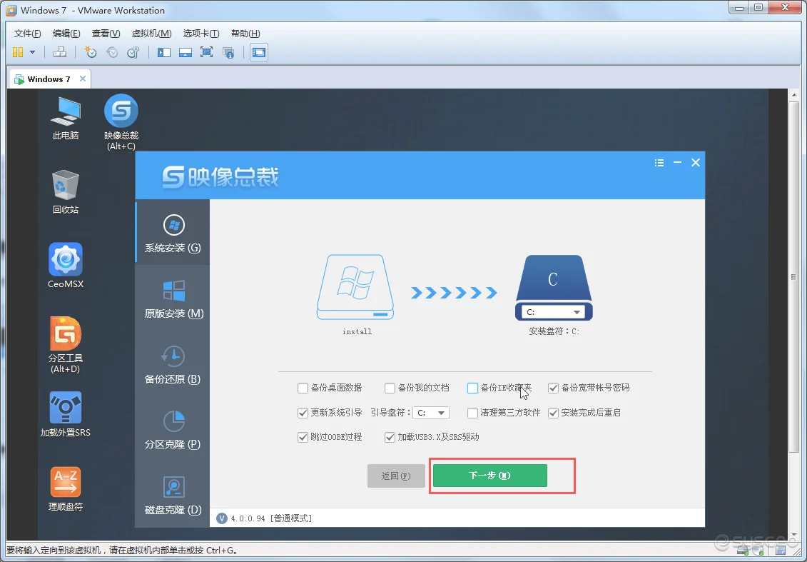807x562 pixels.
Task: Uncheck 跳过OOBE过程 option
Action: pyautogui.click(x=303, y=437)
